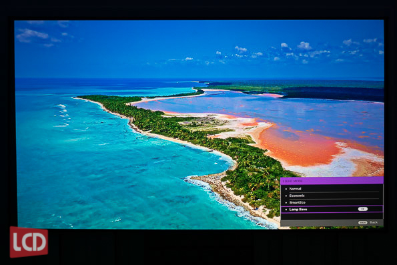Click the bullet marker next to Economic

(286, 196)
